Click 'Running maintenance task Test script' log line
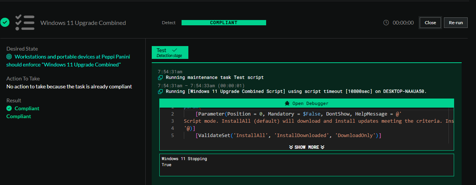The height and width of the screenshot is (185, 476). 215,77
